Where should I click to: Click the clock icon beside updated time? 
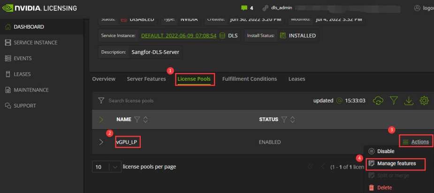click(x=339, y=101)
